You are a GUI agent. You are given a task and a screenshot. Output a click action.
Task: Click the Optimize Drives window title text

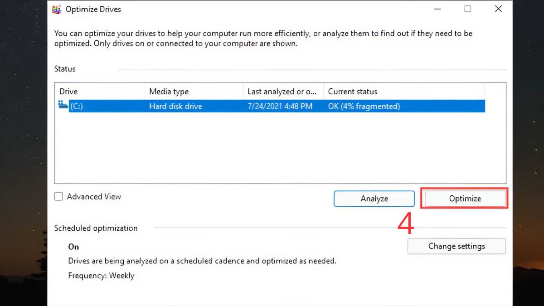click(93, 9)
